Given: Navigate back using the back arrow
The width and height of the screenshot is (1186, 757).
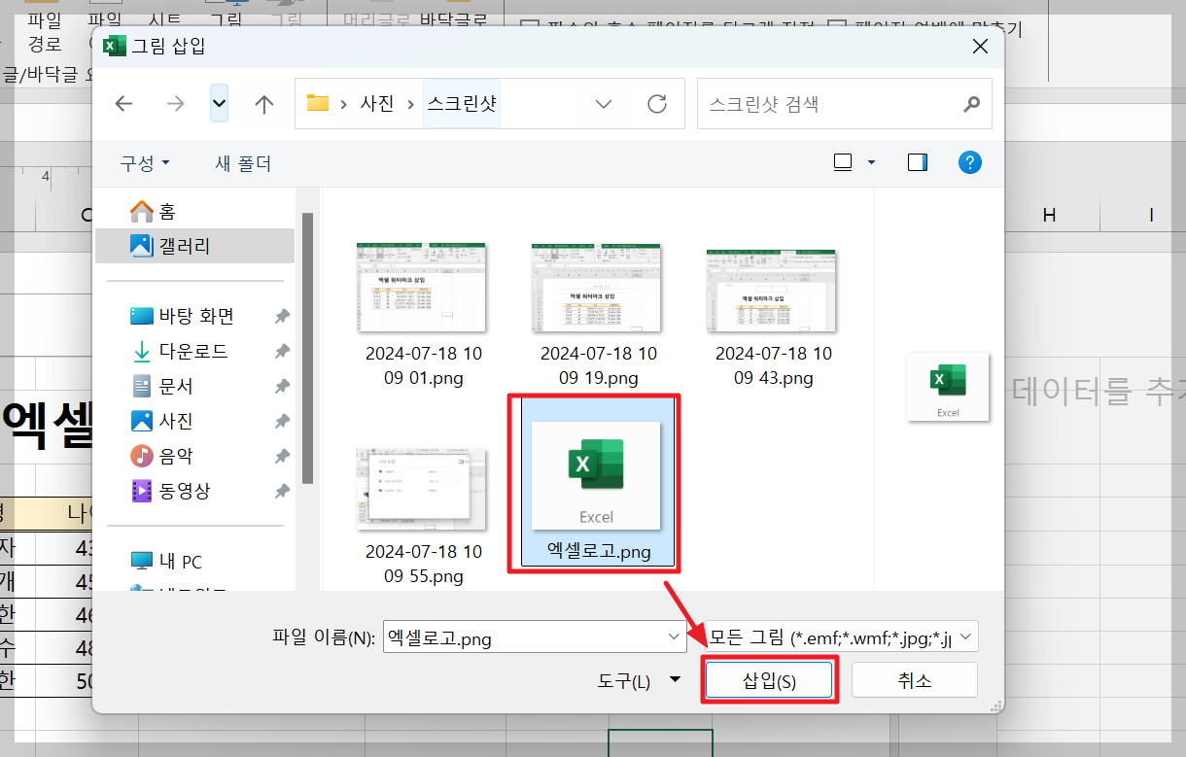Looking at the screenshot, I should pyautogui.click(x=123, y=103).
